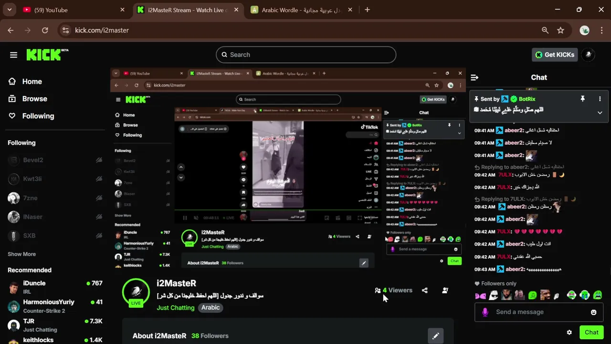This screenshot has height=344, width=611.
Task: Open a new browser tab
Action: tap(367, 10)
